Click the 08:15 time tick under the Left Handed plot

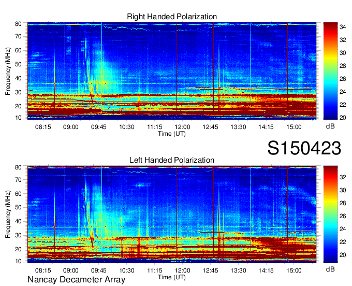pyautogui.click(x=43, y=270)
